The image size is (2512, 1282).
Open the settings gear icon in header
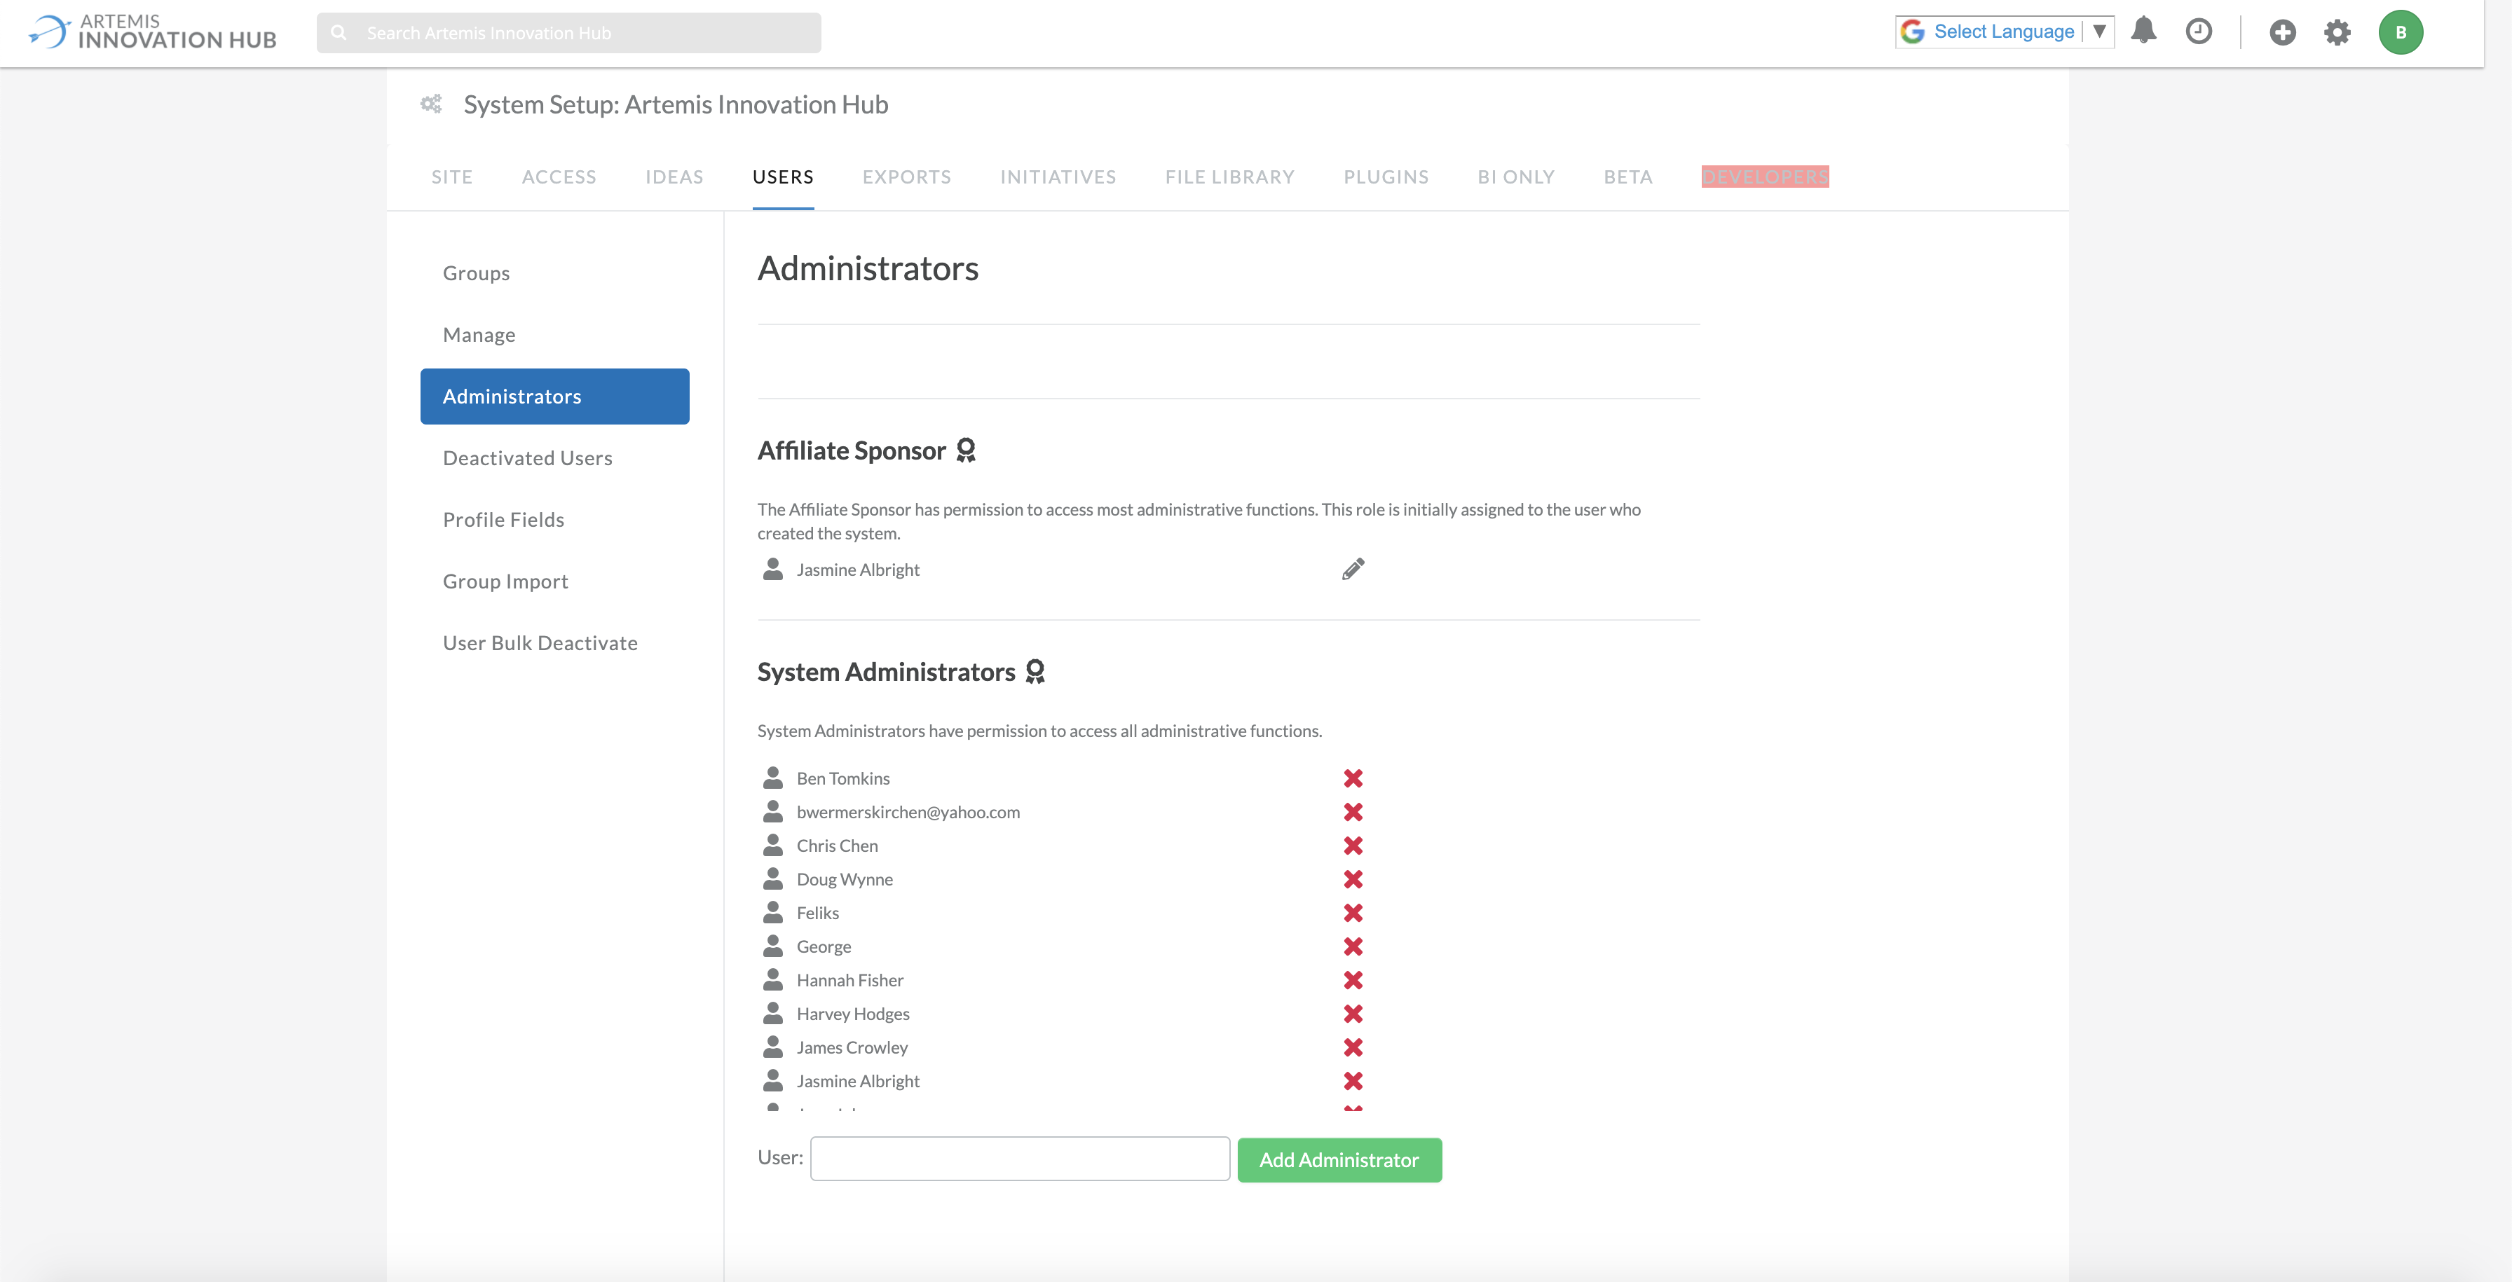pos(2337,32)
